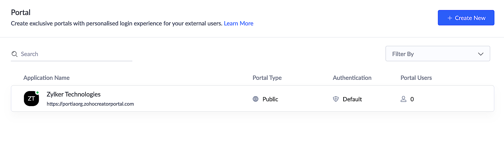Screen dimensions: 504x150
Task: Click the portiaorg.zohocreatorportal.com URL
Action: pyautogui.click(x=90, y=104)
